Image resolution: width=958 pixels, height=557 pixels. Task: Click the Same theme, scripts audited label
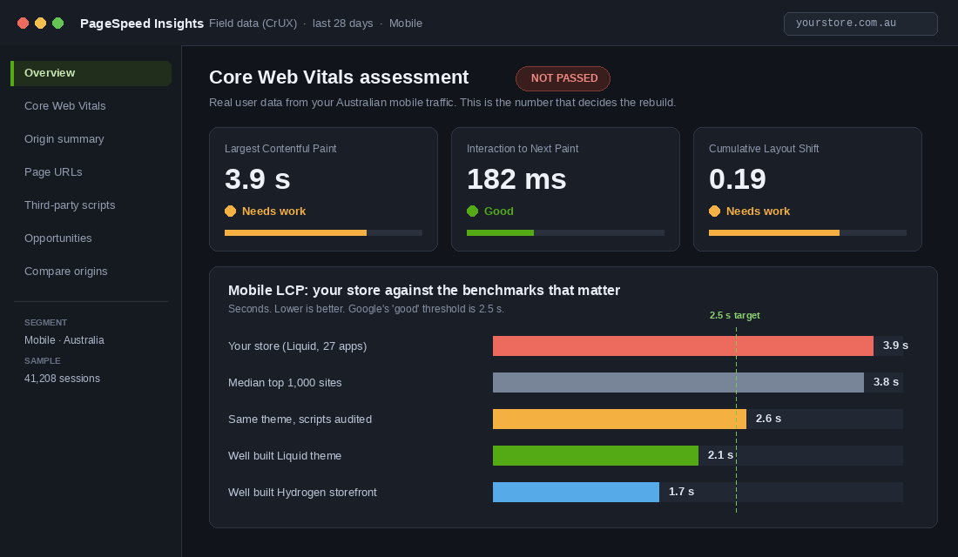coord(300,419)
